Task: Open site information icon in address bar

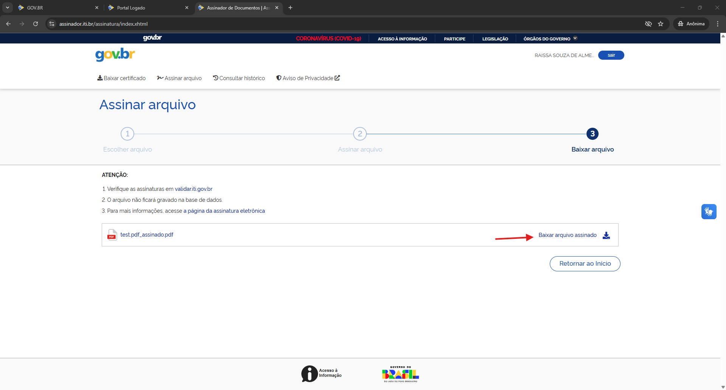Action: point(52,24)
